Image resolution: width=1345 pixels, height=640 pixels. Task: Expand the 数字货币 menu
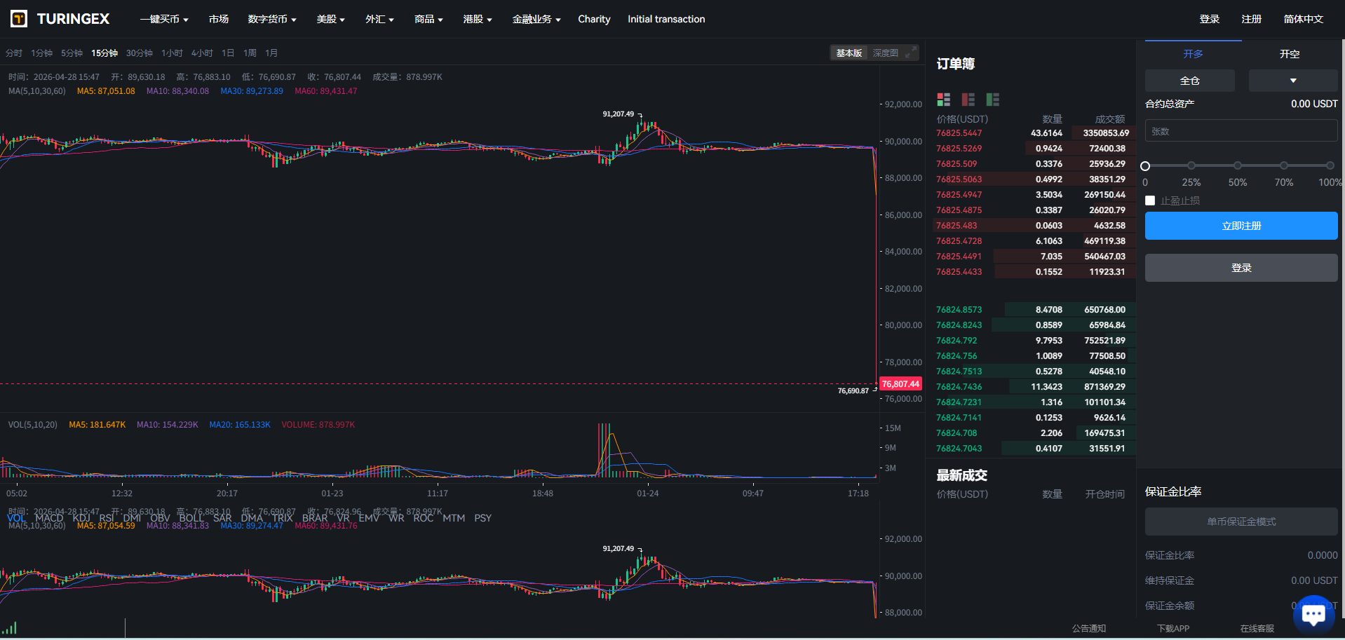pos(271,20)
